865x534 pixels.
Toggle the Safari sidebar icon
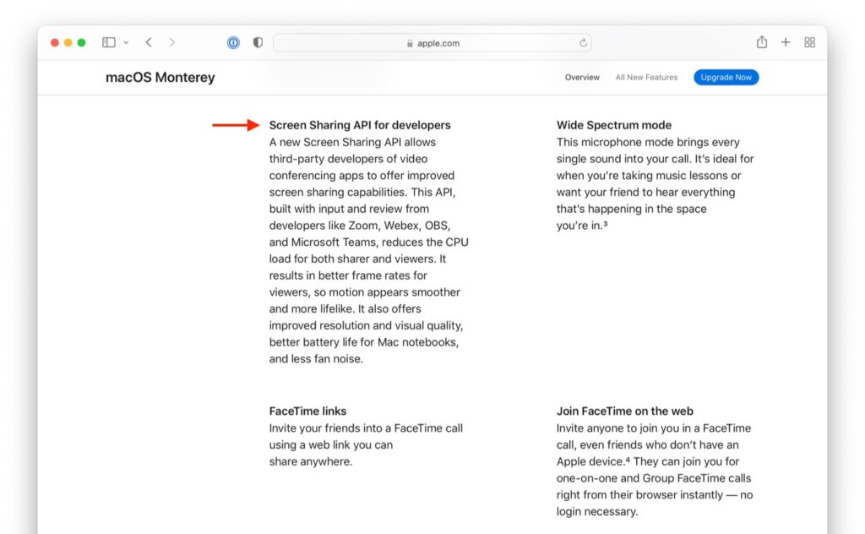pyautogui.click(x=108, y=41)
